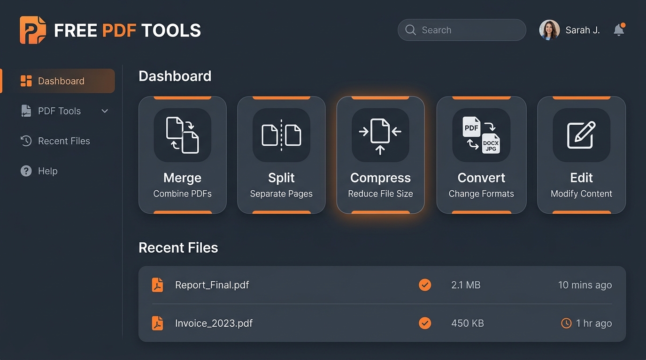Open the Merge tool title

tap(183, 178)
